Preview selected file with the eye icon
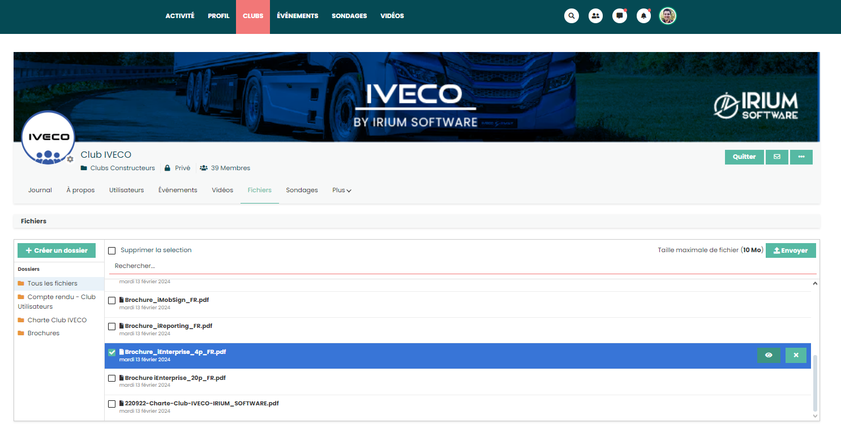The width and height of the screenshot is (841, 428). 769,355
